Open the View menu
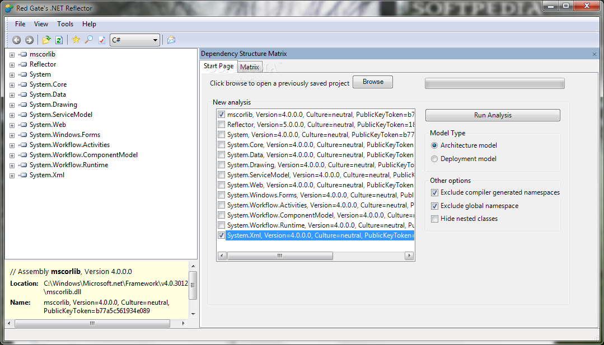The width and height of the screenshot is (604, 345). click(41, 24)
